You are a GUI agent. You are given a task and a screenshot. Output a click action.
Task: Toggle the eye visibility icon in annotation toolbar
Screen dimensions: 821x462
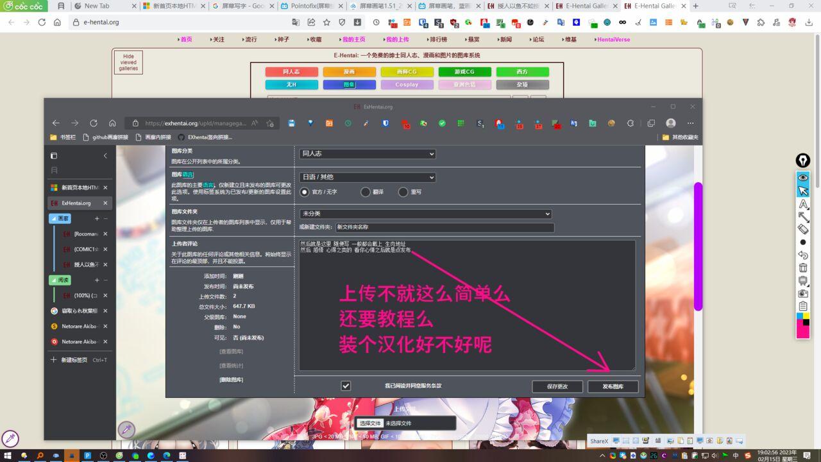click(803, 178)
